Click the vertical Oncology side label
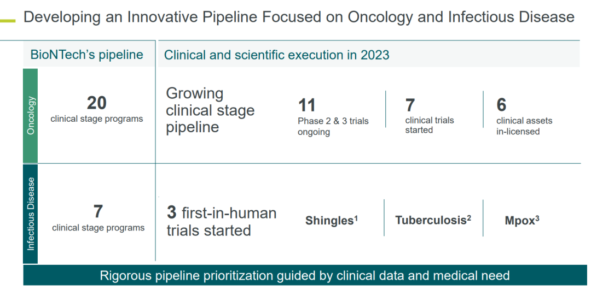This screenshot has width=591, height=290. pyautogui.click(x=31, y=115)
